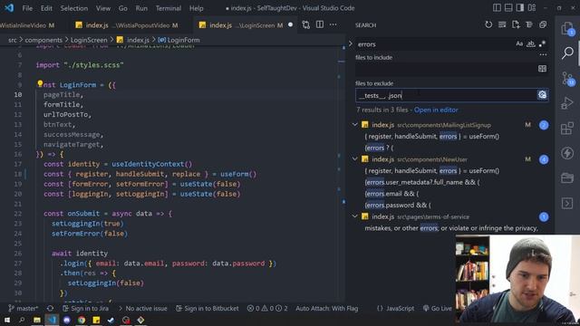Toggle panel layout icon in title bar
This screenshot has width=580, height=326.
(x=508, y=8)
